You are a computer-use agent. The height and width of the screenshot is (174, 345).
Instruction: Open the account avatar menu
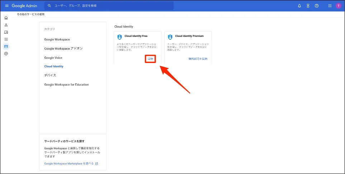[339, 6]
